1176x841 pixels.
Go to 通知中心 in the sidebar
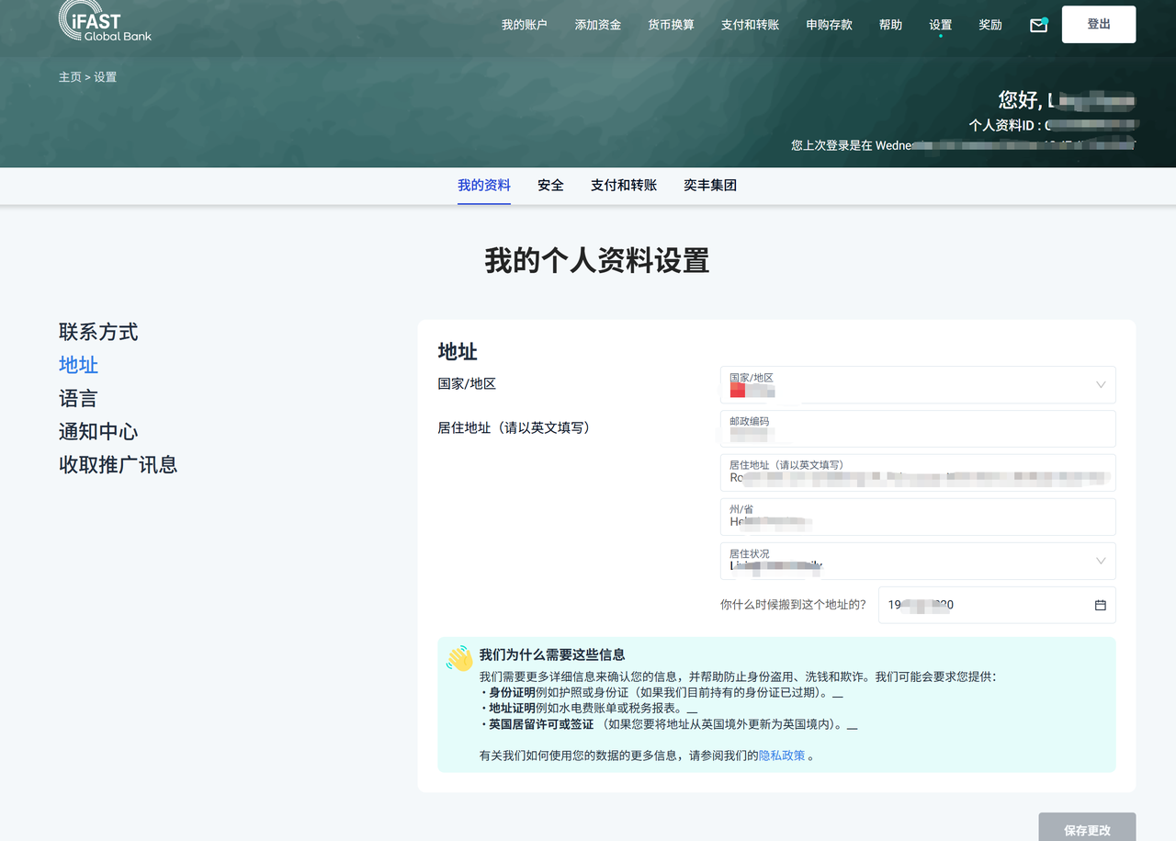(x=98, y=431)
